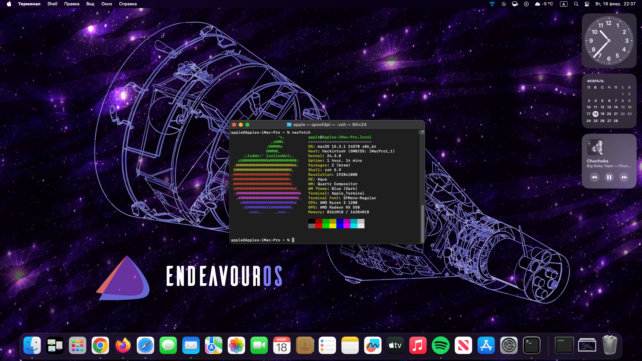This screenshot has width=642, height=361.
Task: Click folder proxy icon in Terminal title
Action: tap(289, 125)
